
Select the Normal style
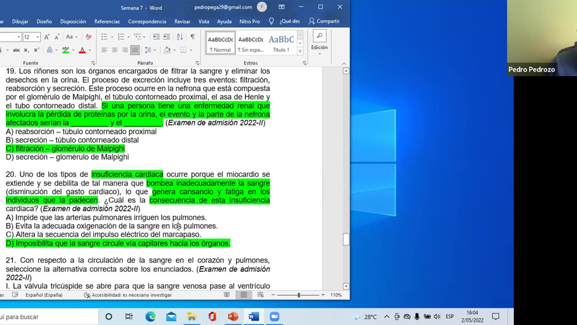click(x=220, y=43)
